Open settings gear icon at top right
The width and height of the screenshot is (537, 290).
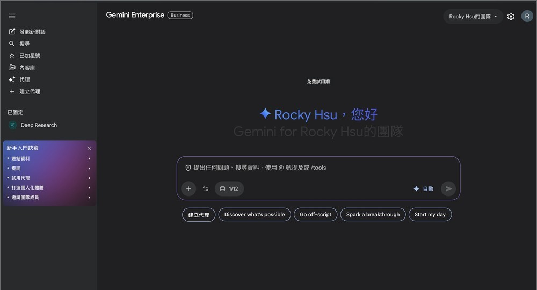coord(511,16)
